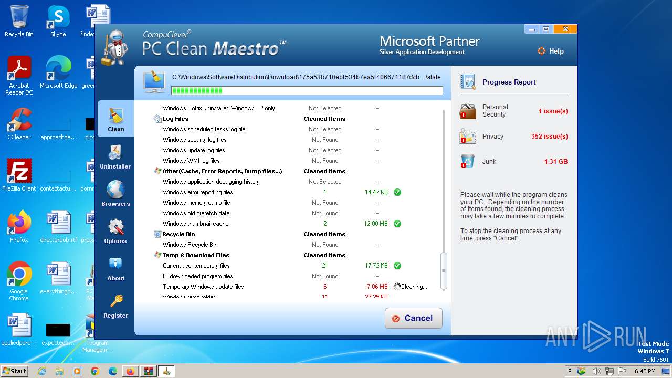Click the Progress Report magnifier icon
This screenshot has height=378, width=672.
click(x=467, y=82)
